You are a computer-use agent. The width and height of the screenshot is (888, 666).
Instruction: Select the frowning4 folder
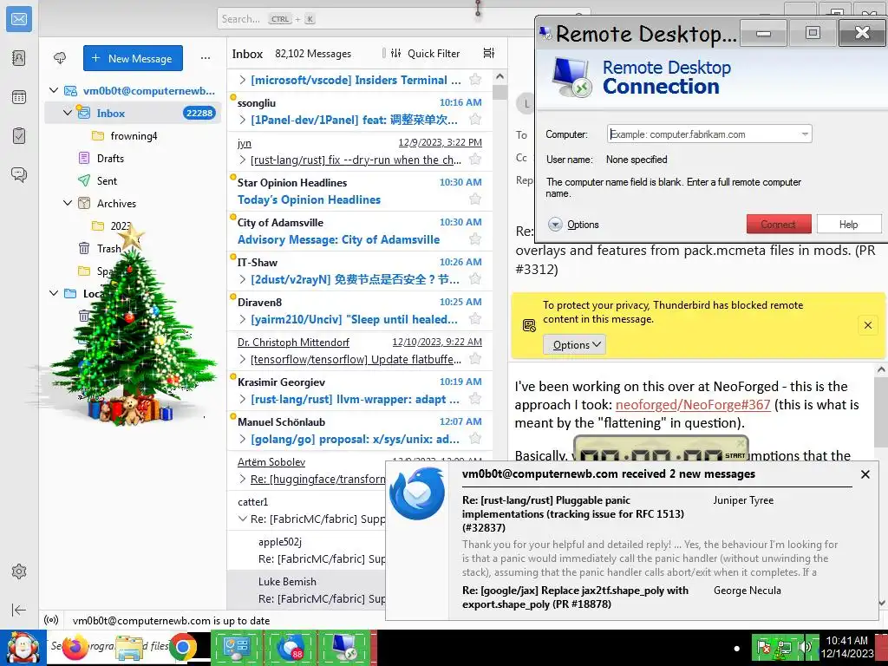[x=133, y=136]
